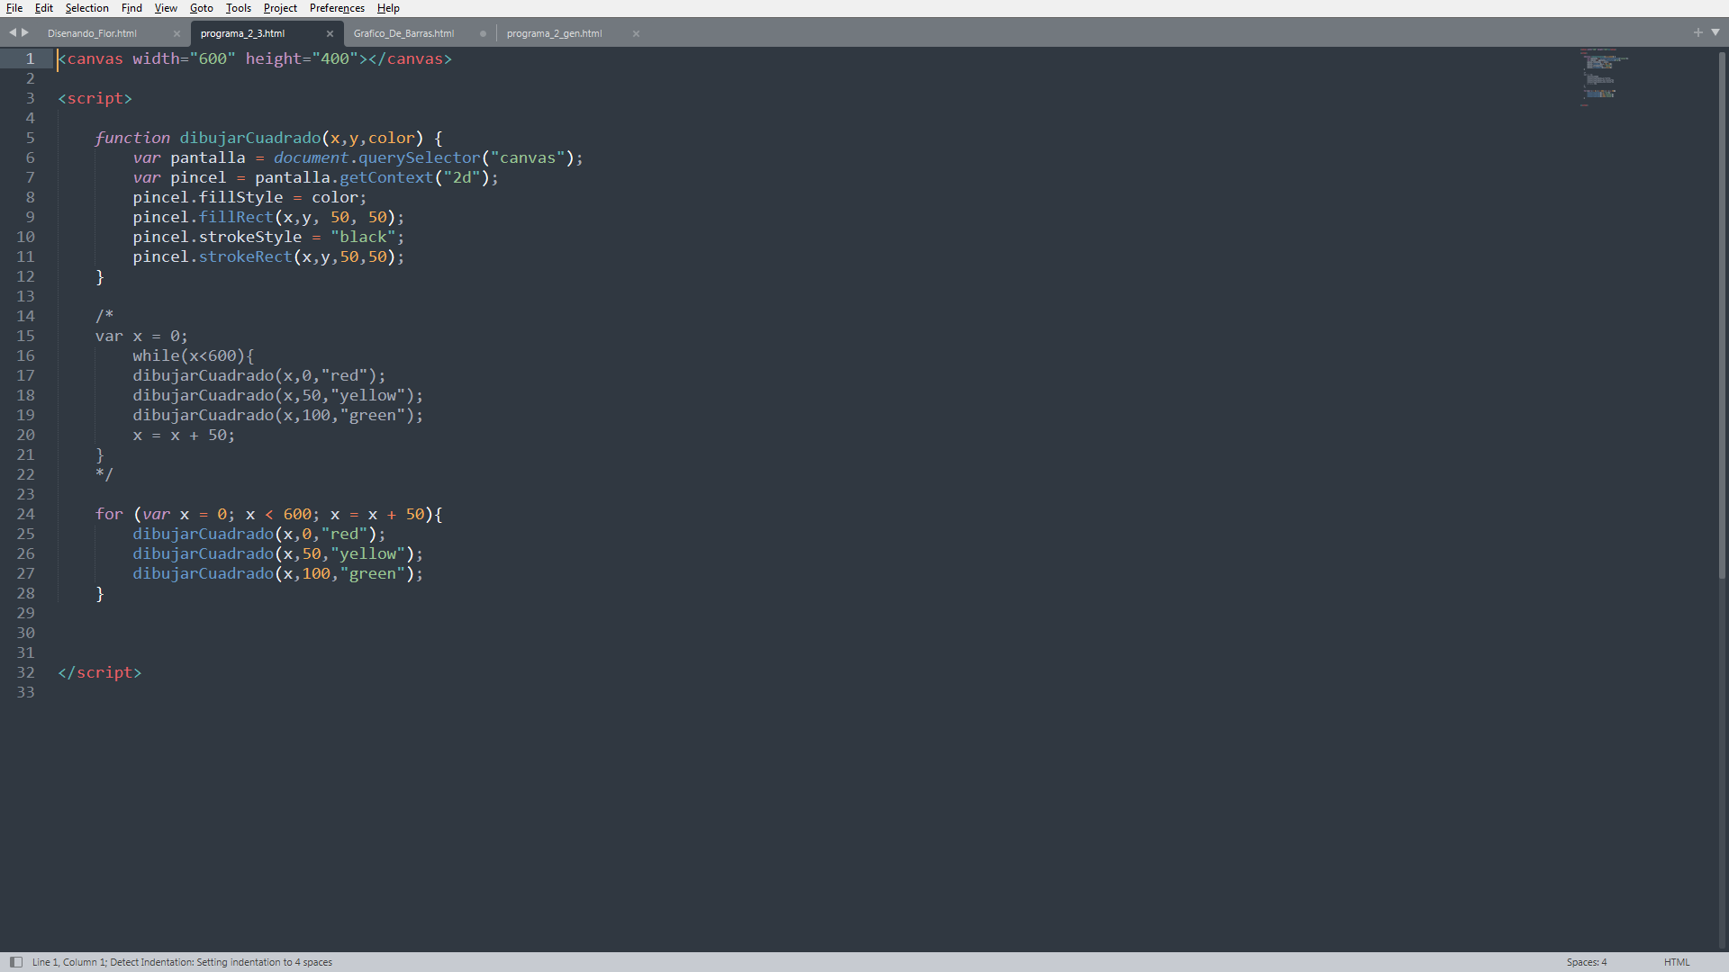Change syntax via HTML in status bar
Viewport: 1729px width, 972px height.
(1677, 962)
